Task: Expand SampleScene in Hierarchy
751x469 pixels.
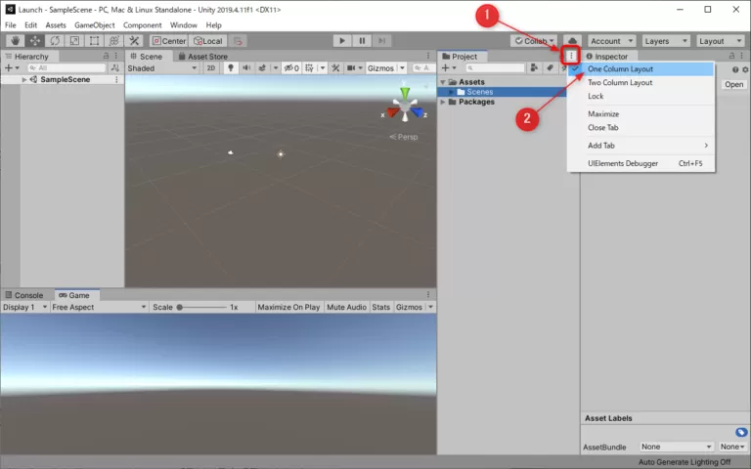Action: (23, 79)
